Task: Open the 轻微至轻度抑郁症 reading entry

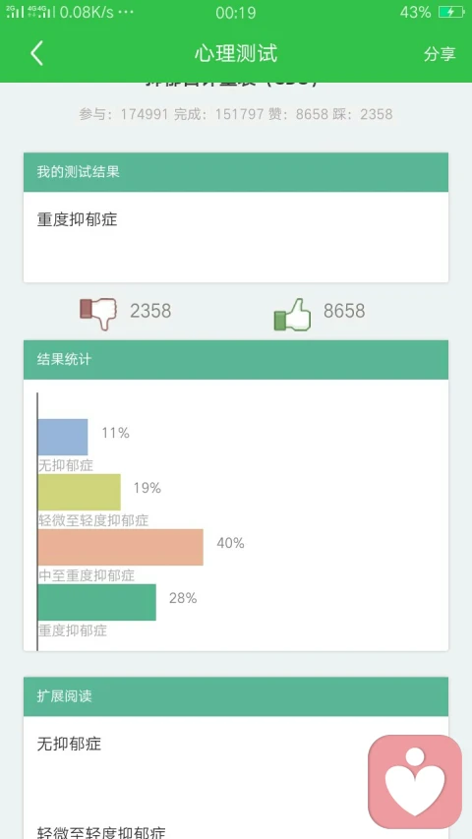Action: (101, 832)
